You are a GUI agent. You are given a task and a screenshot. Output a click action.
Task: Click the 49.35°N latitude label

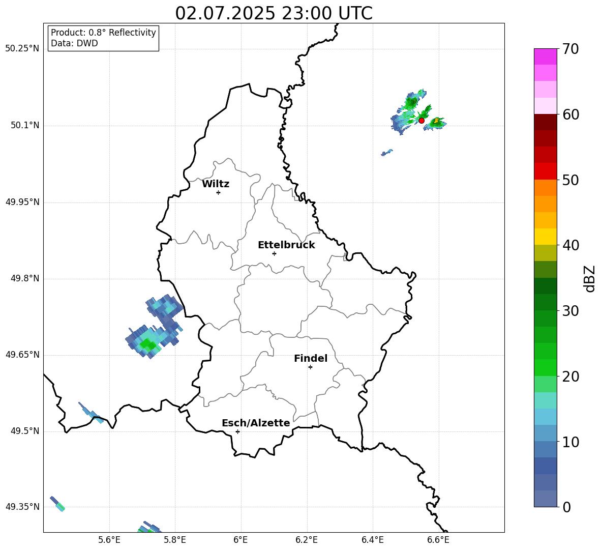[x=22, y=507]
